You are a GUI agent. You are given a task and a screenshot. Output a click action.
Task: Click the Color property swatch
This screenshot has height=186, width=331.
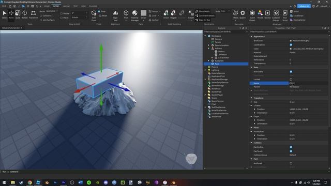pyautogui.click(x=291, y=49)
